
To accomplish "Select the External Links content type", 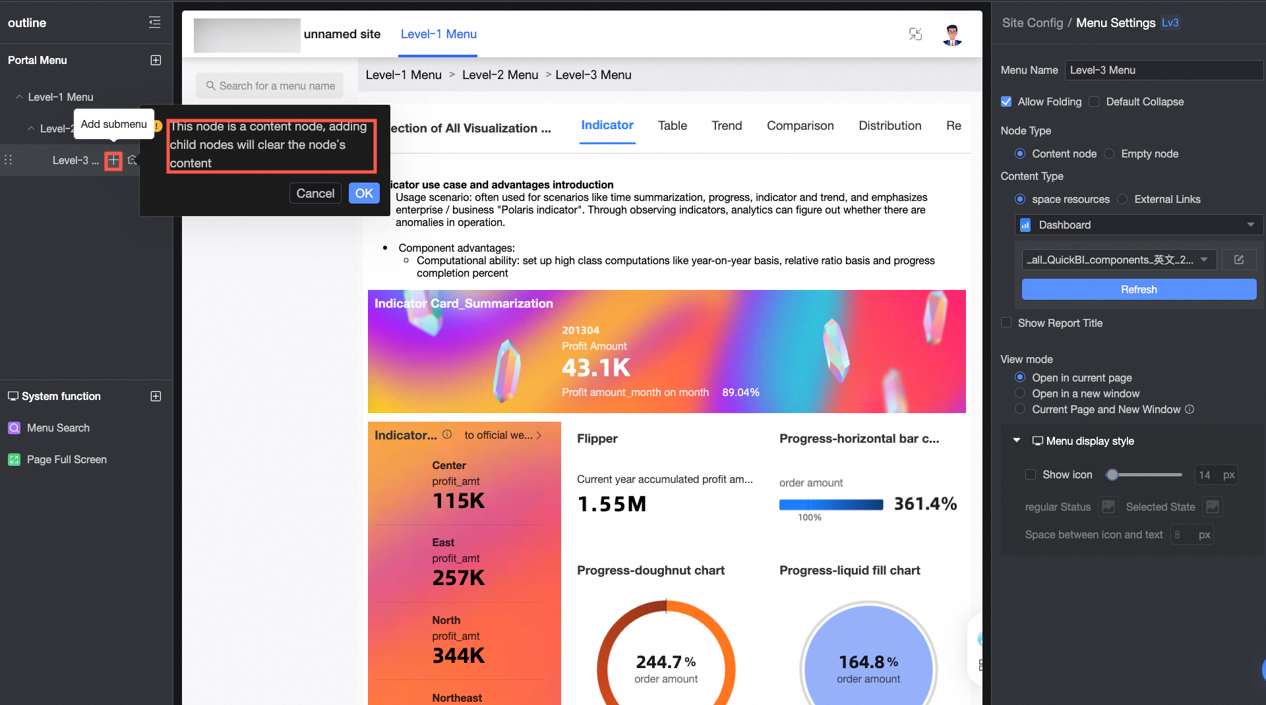I will click(1122, 199).
